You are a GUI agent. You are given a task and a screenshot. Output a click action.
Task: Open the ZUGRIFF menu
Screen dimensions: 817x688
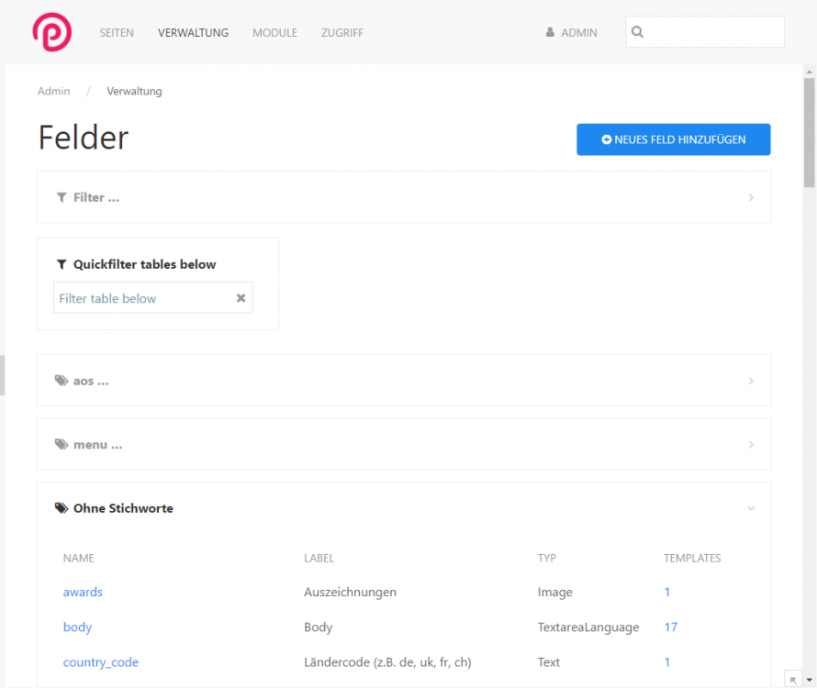(x=341, y=32)
